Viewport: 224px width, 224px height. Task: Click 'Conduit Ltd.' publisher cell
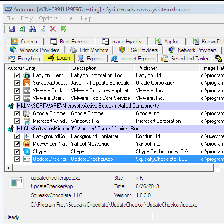tap(148, 136)
